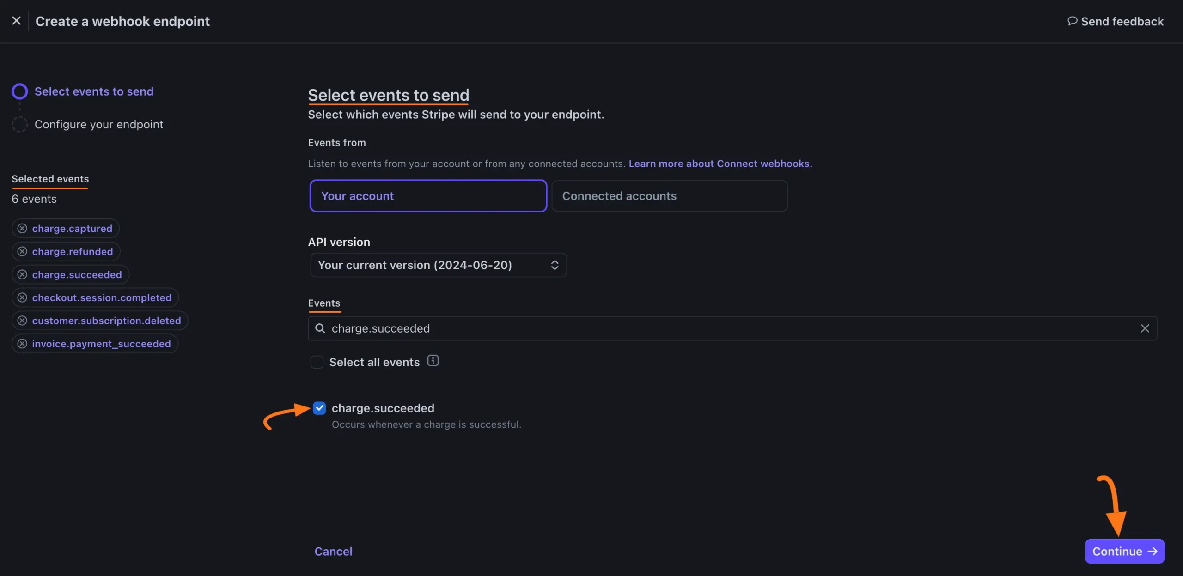Select the Select events to send step

tap(93, 91)
